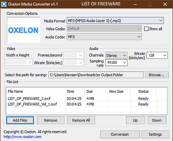
Task: Click the Remove button
Action: (x=51, y=120)
